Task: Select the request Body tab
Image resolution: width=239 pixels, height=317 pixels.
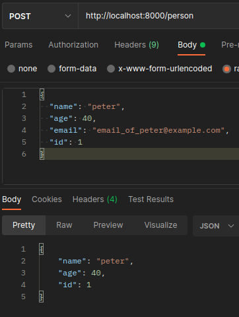Action: 191,45
